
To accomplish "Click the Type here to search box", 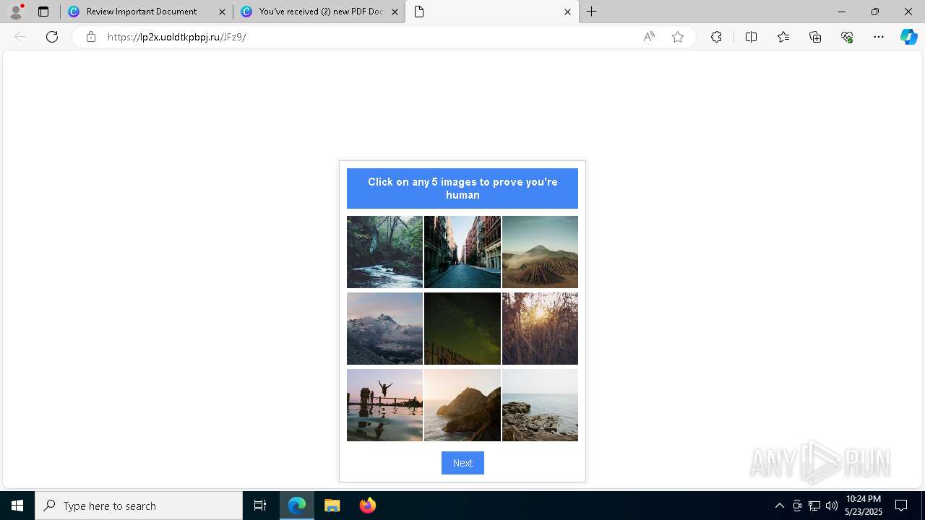I will click(139, 506).
